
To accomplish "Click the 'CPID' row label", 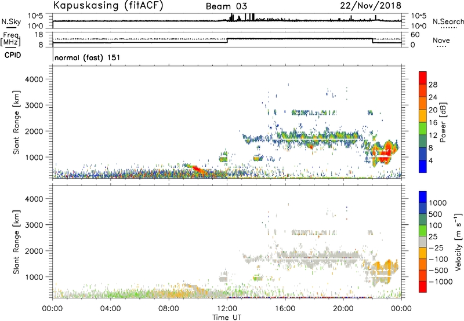I will [x=13, y=55].
